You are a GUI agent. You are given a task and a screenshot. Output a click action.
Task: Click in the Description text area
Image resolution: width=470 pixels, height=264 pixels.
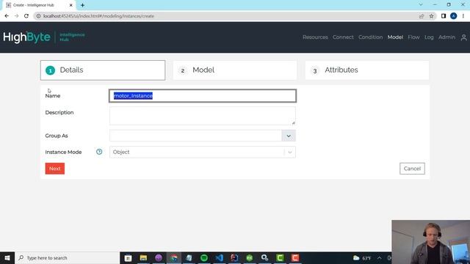pos(203,116)
